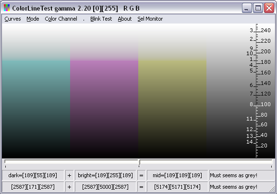The height and width of the screenshot is (194, 277).
Task: Open the Blink Test menu
Action: 101,19
